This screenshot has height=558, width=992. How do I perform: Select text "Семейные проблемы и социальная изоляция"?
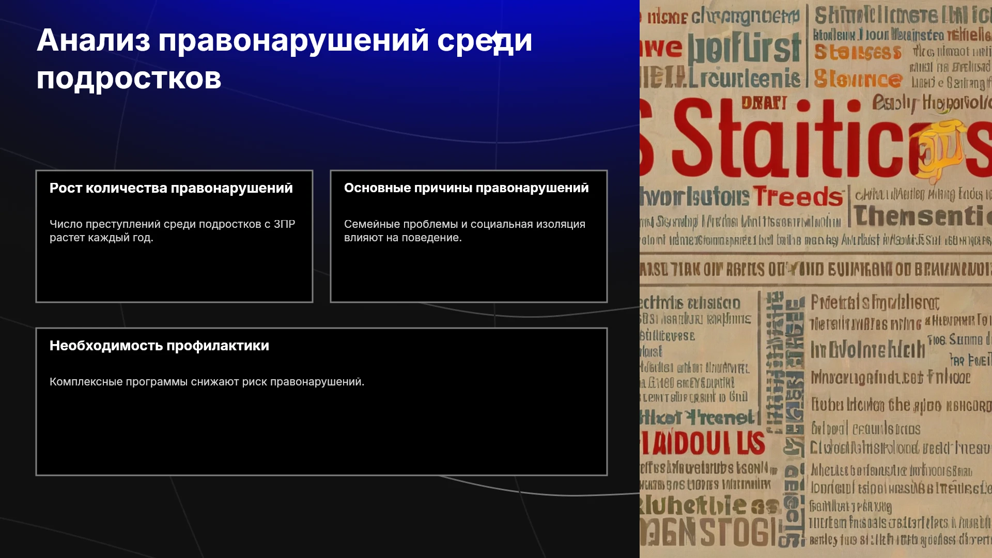tap(464, 224)
